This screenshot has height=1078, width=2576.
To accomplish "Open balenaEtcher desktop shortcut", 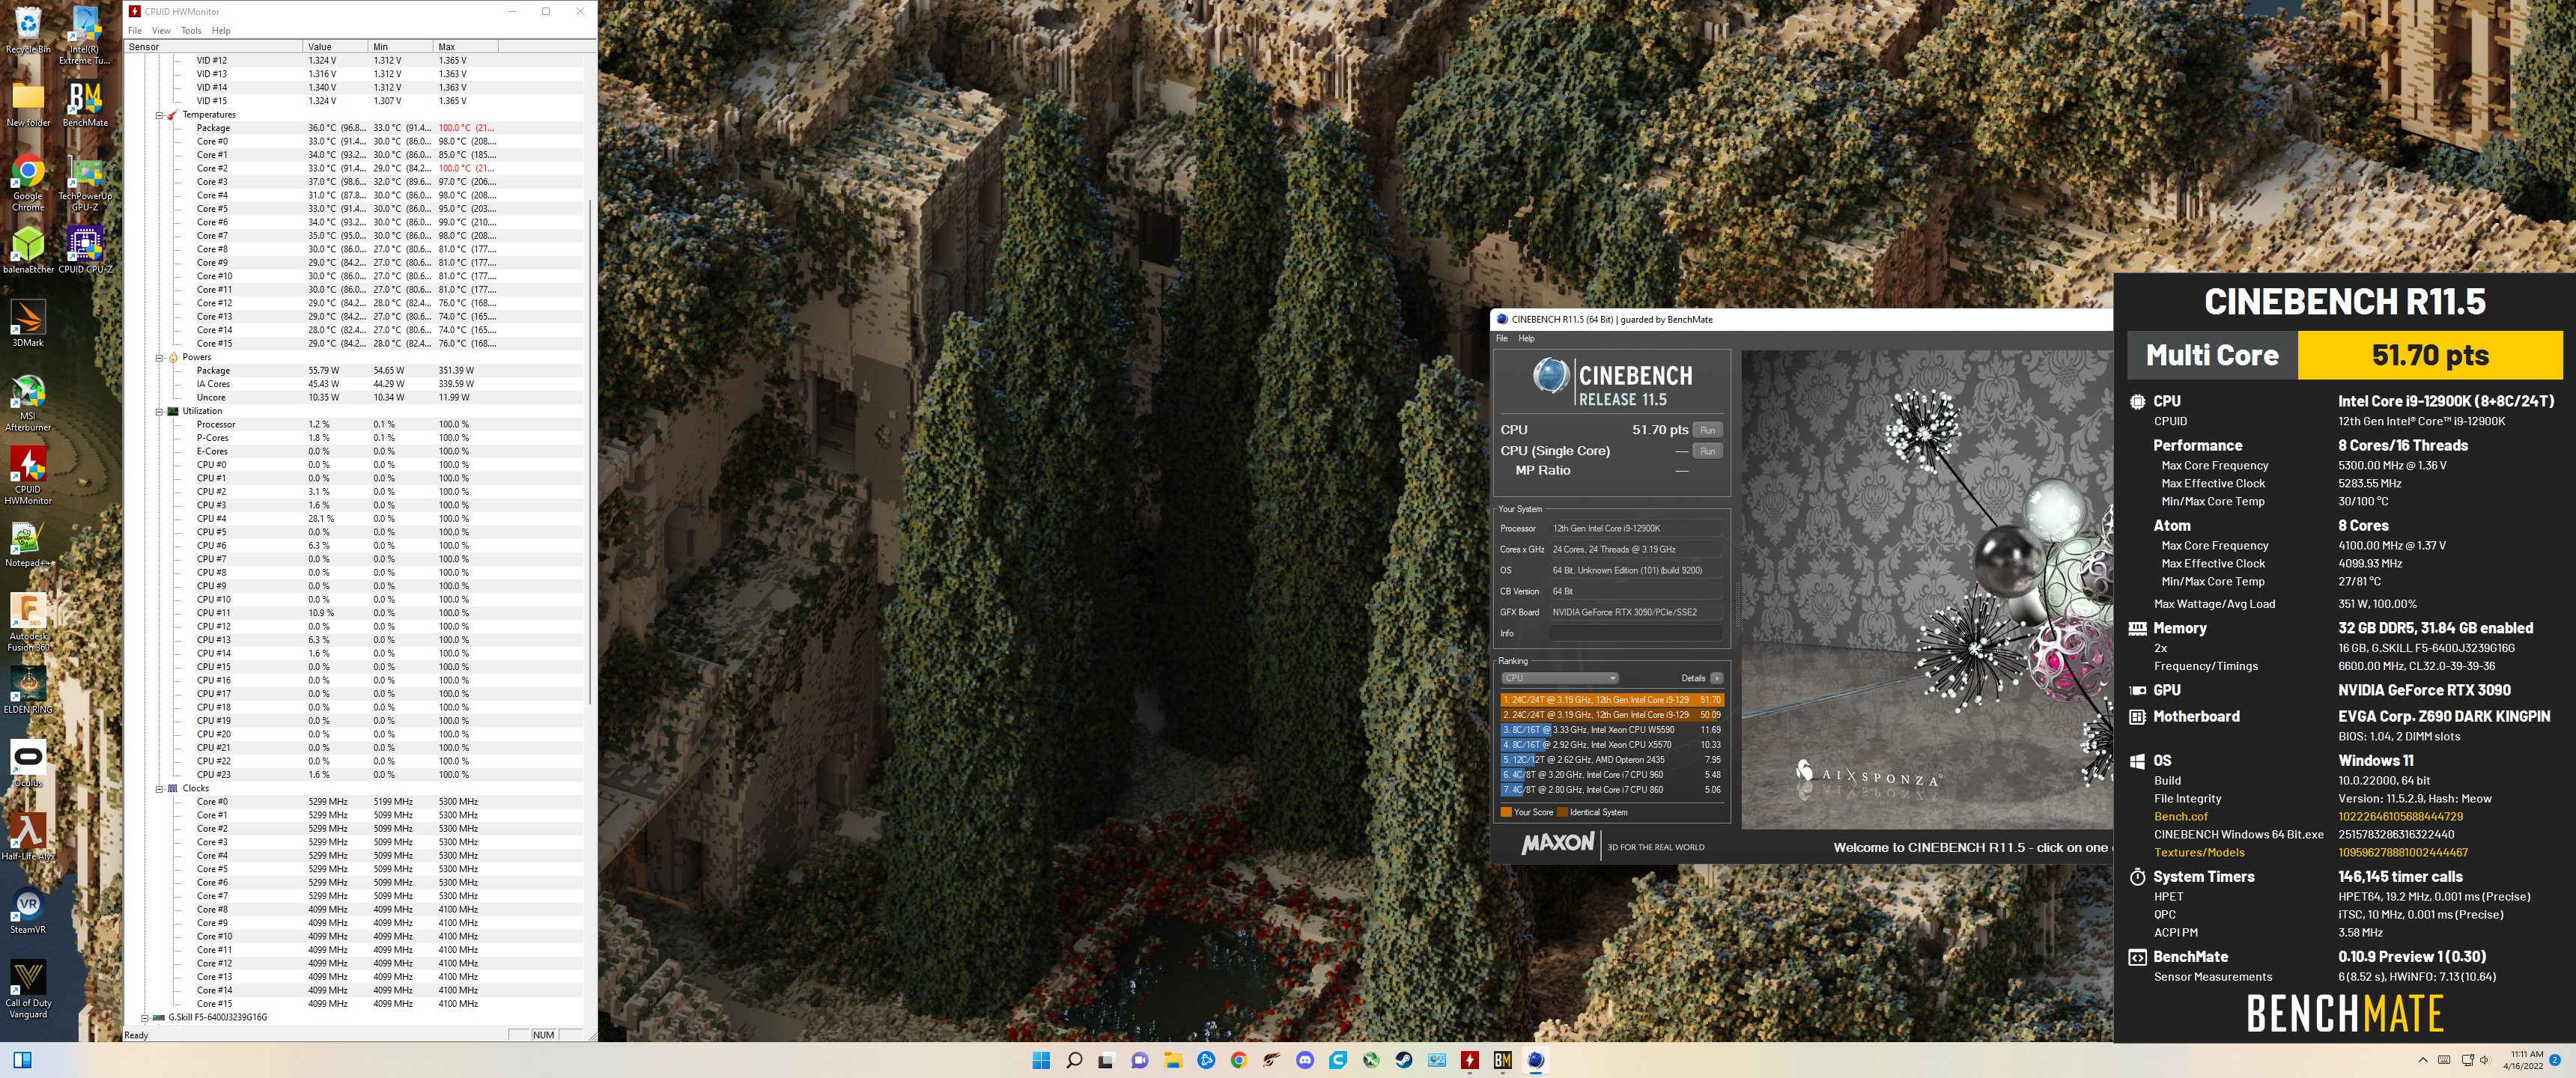I will coord(28,250).
